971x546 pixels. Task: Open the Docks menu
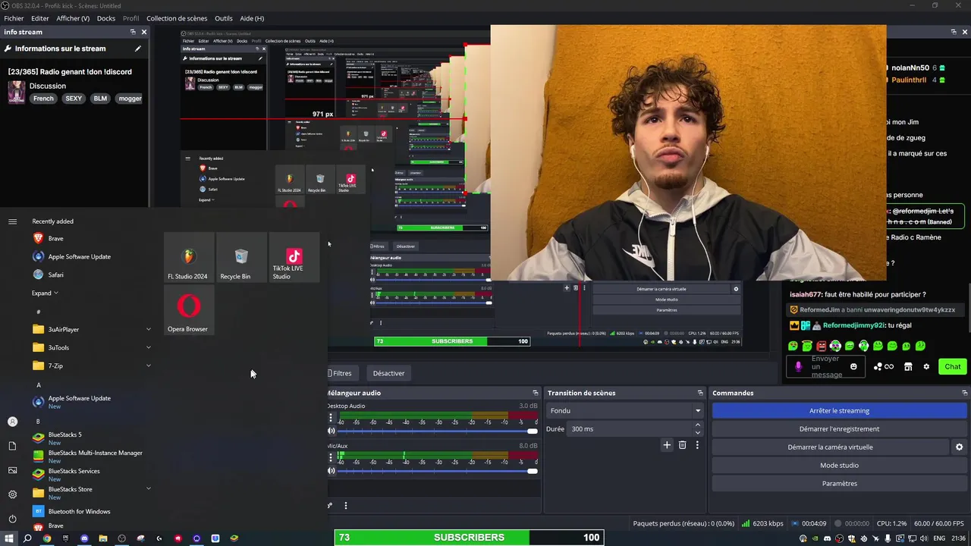coord(106,18)
